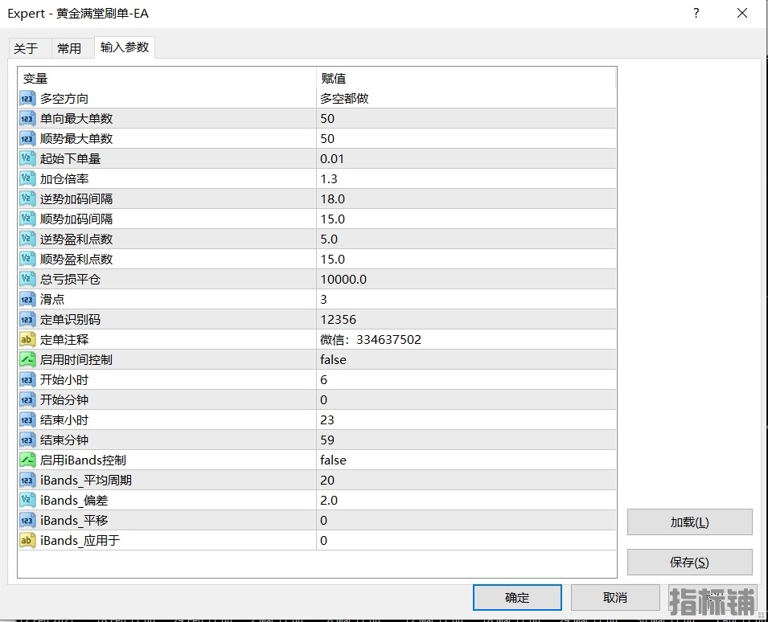Click the help question mark button

696,13
